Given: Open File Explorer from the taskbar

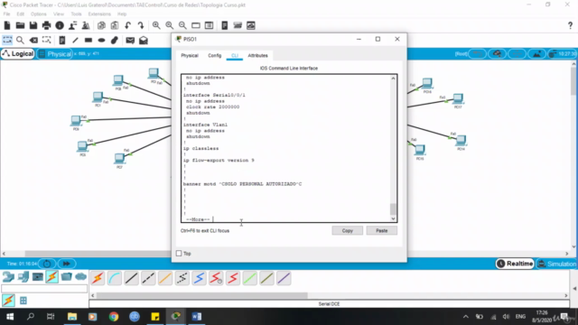Looking at the screenshot, I should click(x=72, y=317).
